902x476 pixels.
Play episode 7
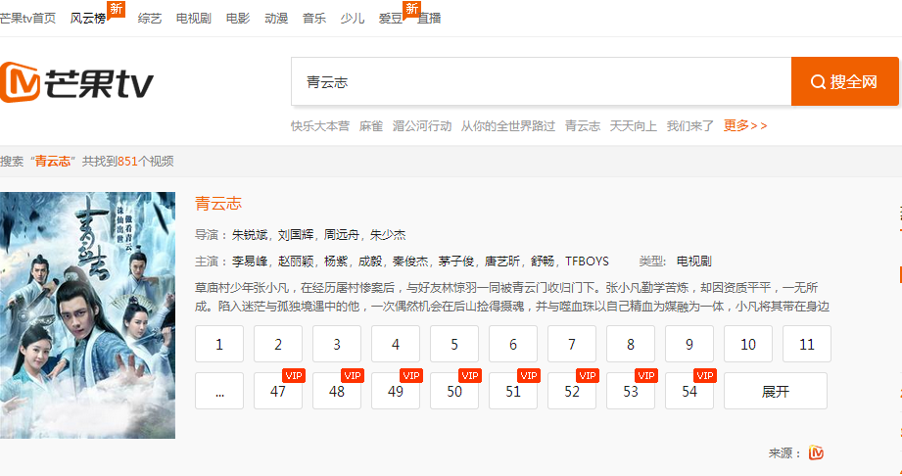[x=572, y=344]
